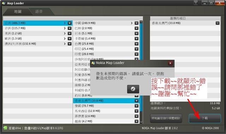Switch to the 地圖 tab
Screen dimensions: 226x134
18,12
